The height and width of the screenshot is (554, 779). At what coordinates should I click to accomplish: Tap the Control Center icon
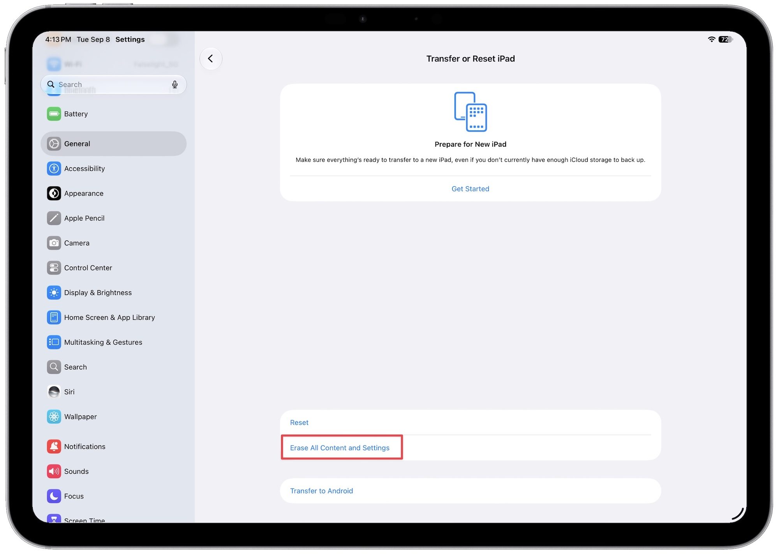[x=54, y=268]
